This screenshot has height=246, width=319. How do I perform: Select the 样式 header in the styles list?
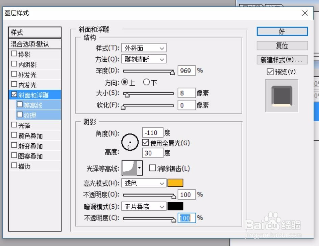pos(35,32)
